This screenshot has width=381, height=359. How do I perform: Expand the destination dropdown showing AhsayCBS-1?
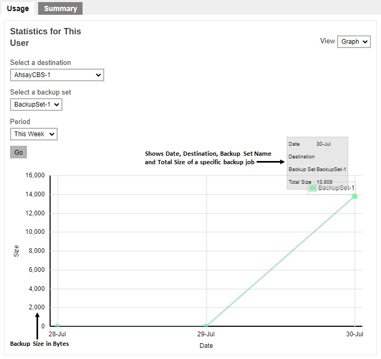[x=57, y=75]
